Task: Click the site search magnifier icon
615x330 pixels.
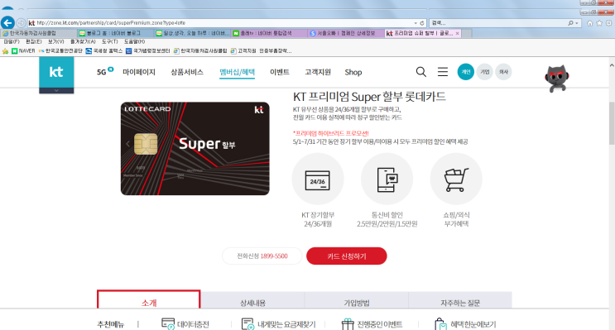Action: (x=420, y=72)
